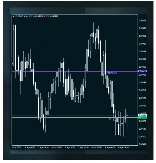The height and width of the screenshot is (163, 156).
Task: Click the 4 Apr 08:30 time label
Action: 123,147
